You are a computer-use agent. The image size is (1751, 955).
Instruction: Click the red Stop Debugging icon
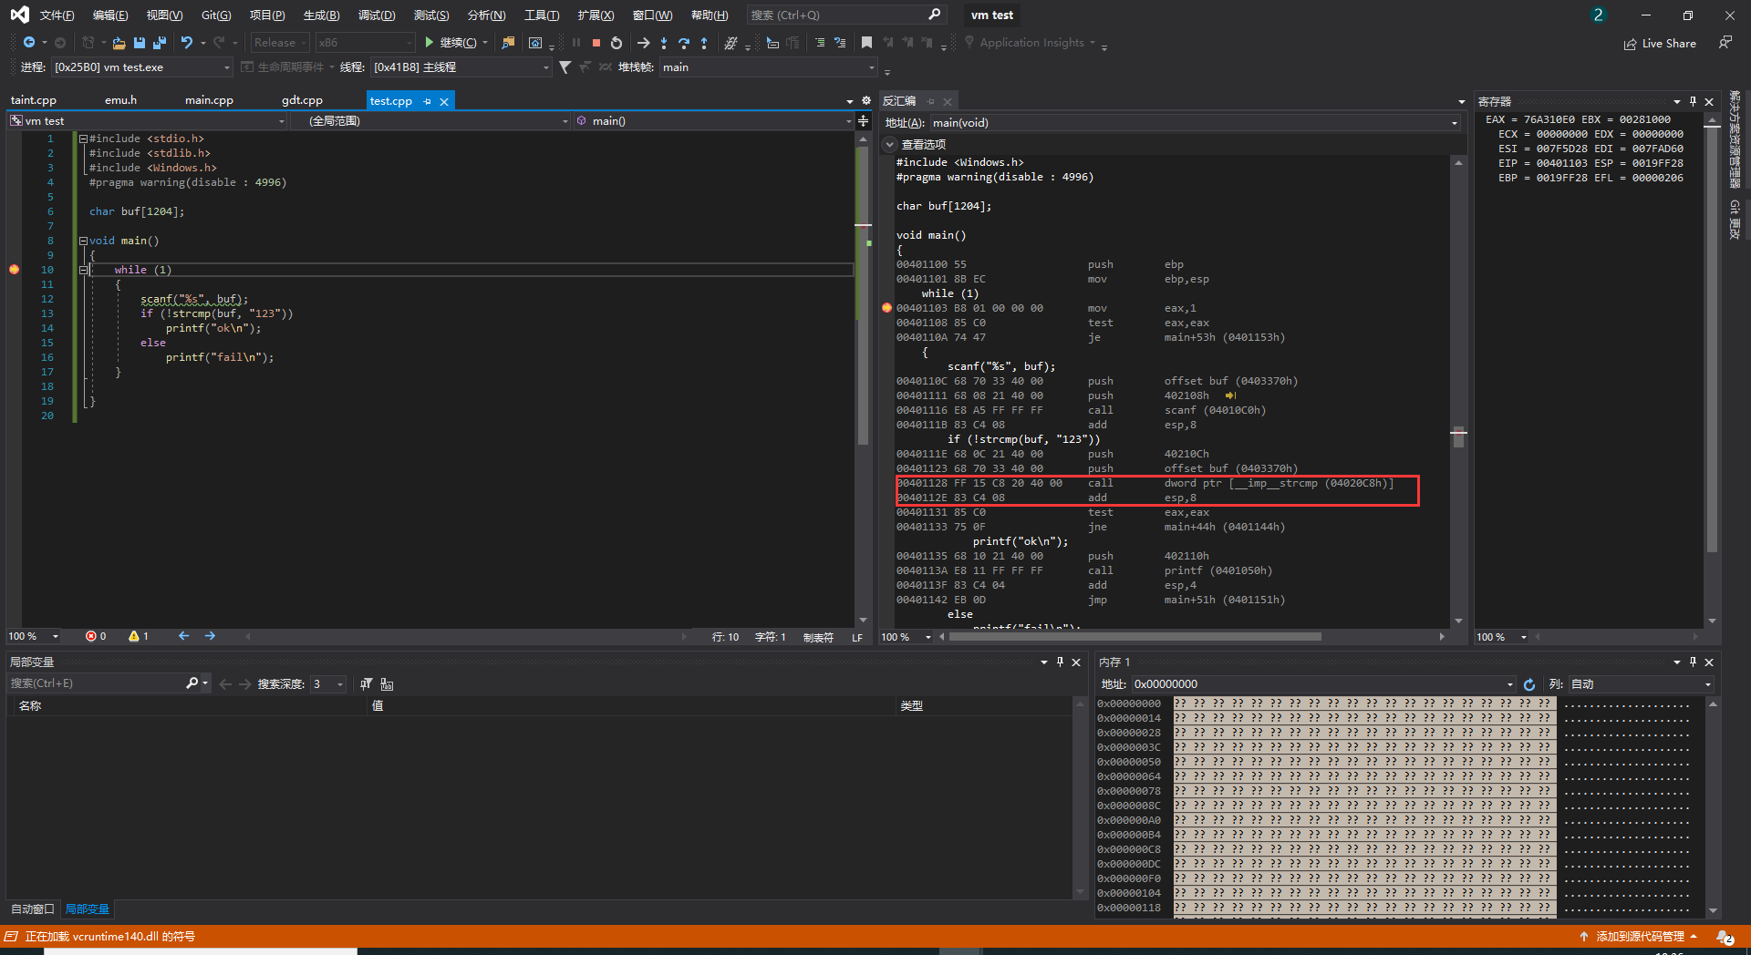point(596,43)
